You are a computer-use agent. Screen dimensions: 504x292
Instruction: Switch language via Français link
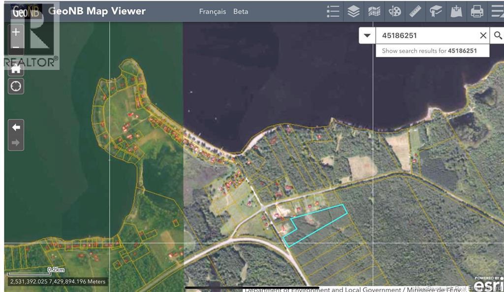point(212,11)
